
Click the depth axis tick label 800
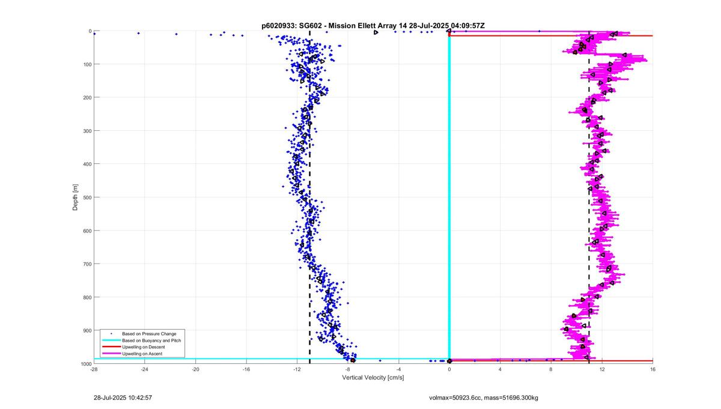(x=87, y=297)
